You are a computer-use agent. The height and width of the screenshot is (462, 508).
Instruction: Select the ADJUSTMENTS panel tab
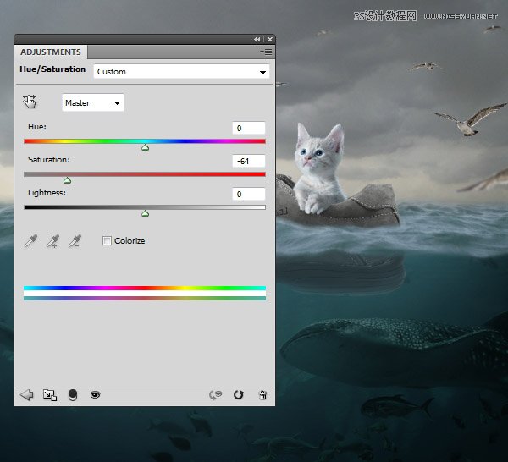[x=50, y=52]
